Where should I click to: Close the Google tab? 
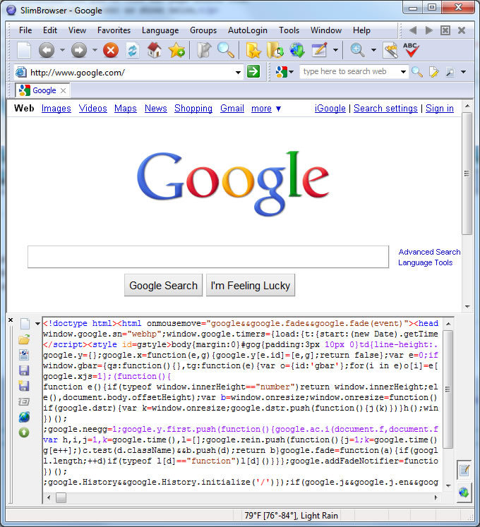(x=64, y=90)
